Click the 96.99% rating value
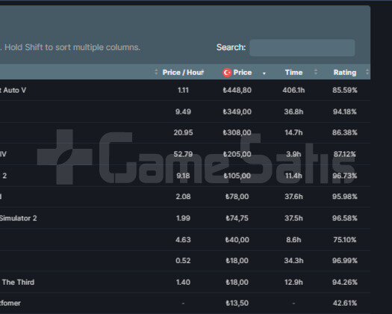This screenshot has height=314, width=392. point(345,261)
